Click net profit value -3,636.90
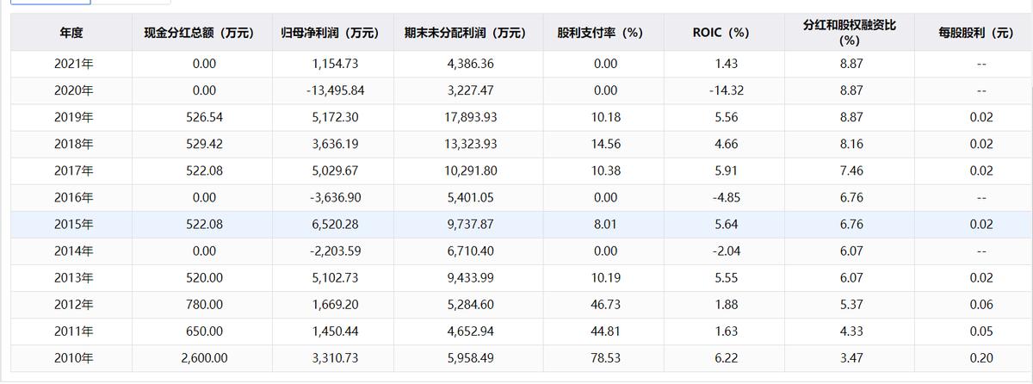Image resolution: width=1033 pixels, height=384 pixels. coord(336,197)
